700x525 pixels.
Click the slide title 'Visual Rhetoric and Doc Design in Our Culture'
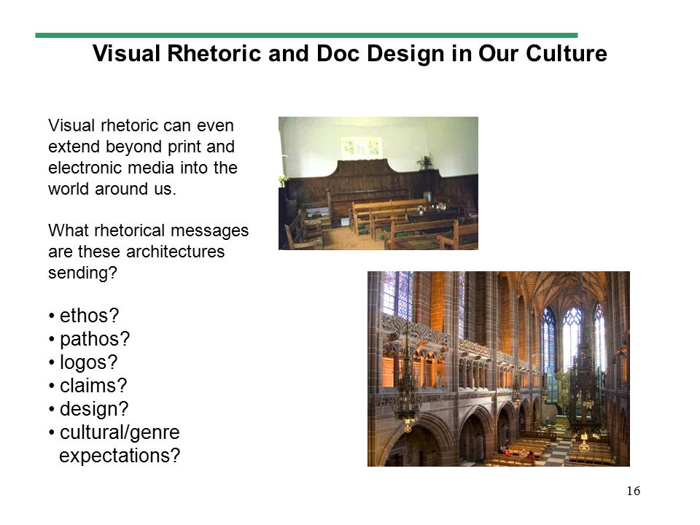[x=349, y=53]
